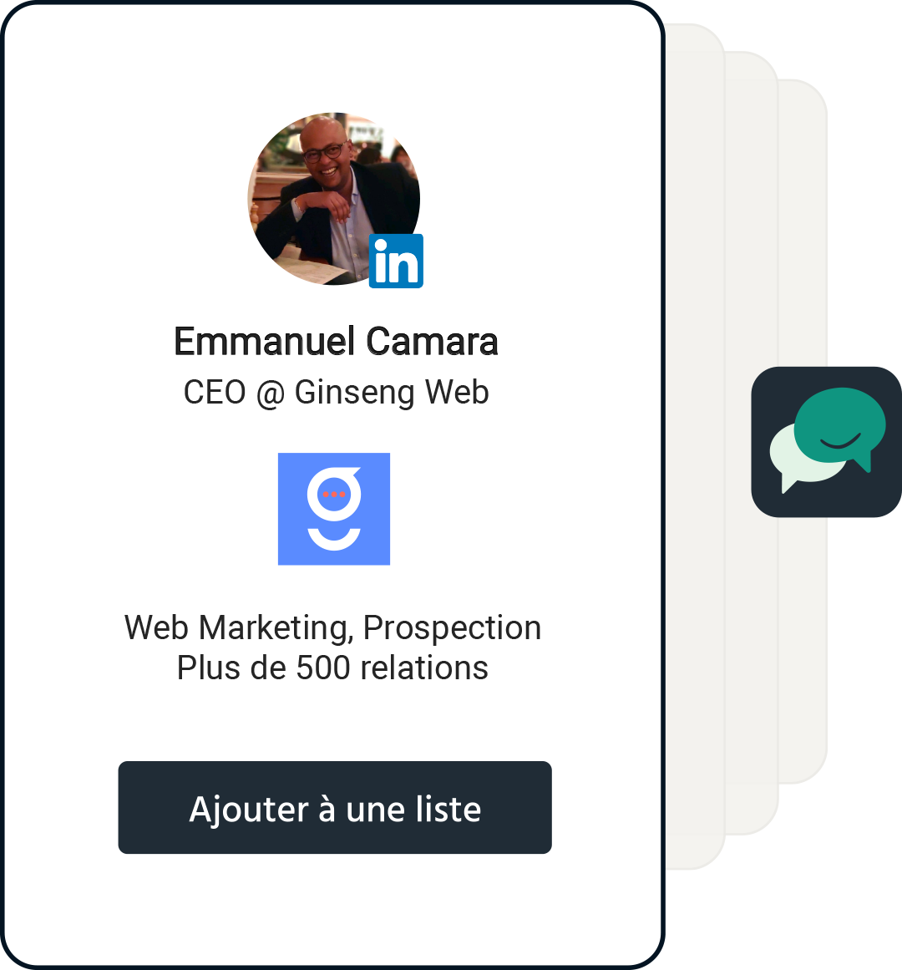Open Emmanuel Camara's profile name
Viewport: 902px width, 970px height.
coord(336,341)
